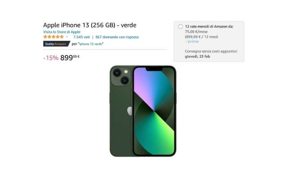Click the iPhone front screen wallpaper
This screenshot has width=286, height=179.
click(x=154, y=111)
